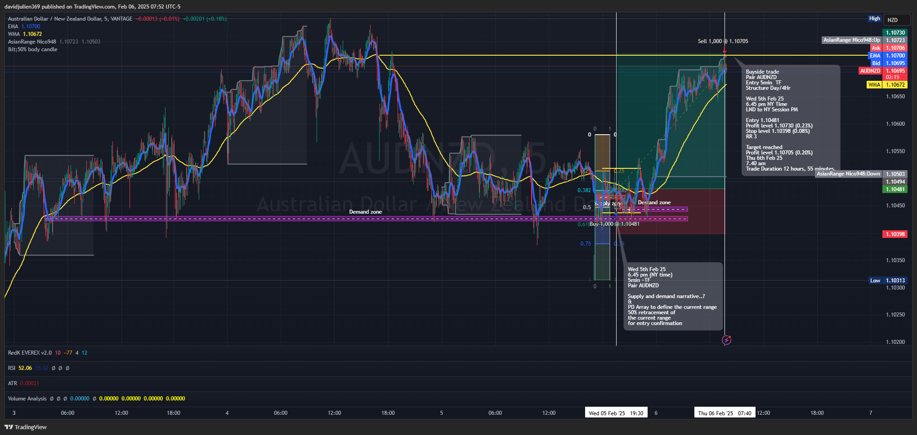
Task: Click the ATR 0.00021 indicator label
Action: (23, 383)
